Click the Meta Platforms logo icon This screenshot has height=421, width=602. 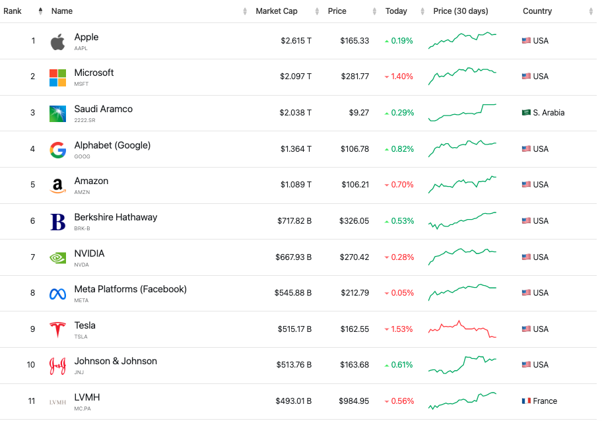(57, 294)
